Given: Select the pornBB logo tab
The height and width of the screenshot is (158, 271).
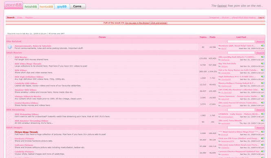Looking at the screenshot, I should click(14, 5).
